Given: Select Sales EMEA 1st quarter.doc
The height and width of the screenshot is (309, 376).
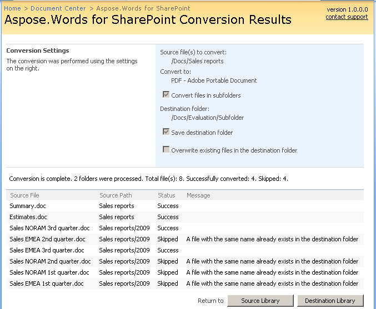Looking at the screenshot, I should click(x=47, y=283).
